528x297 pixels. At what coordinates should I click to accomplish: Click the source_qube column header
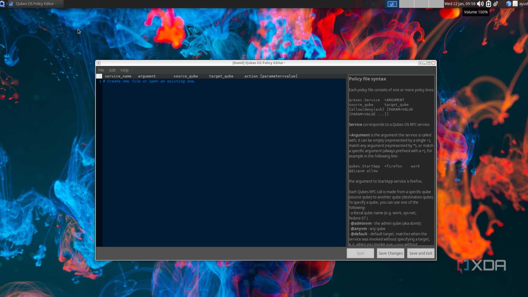pyautogui.click(x=186, y=76)
